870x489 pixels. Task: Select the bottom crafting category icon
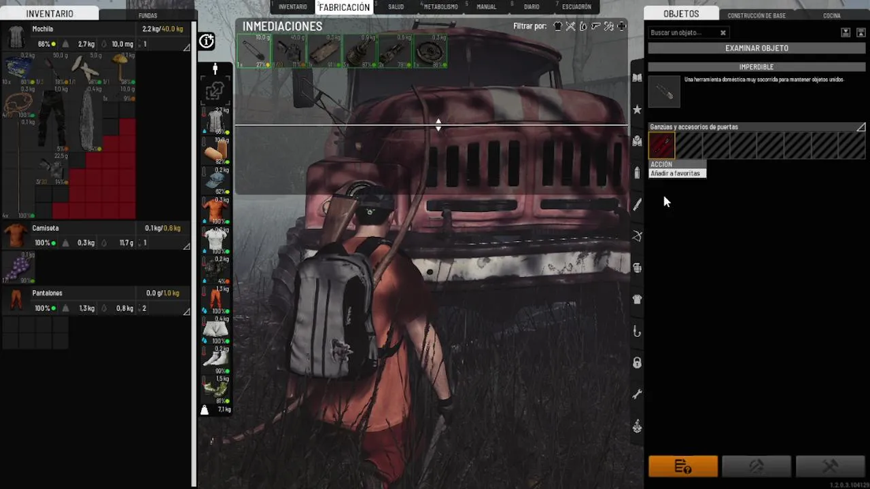[x=637, y=427]
